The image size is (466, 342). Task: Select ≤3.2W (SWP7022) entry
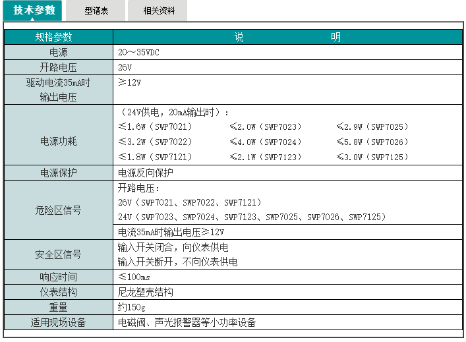[156, 142]
